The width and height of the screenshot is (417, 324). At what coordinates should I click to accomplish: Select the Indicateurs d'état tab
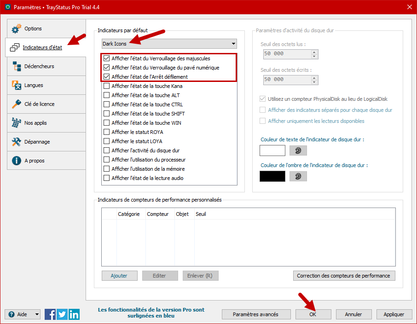pos(46,47)
